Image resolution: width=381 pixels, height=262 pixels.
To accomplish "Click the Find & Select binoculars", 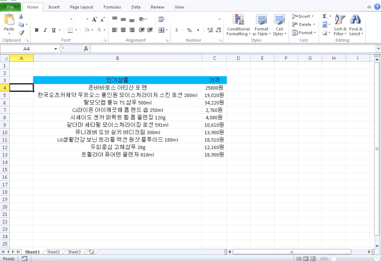I will click(x=355, y=25).
